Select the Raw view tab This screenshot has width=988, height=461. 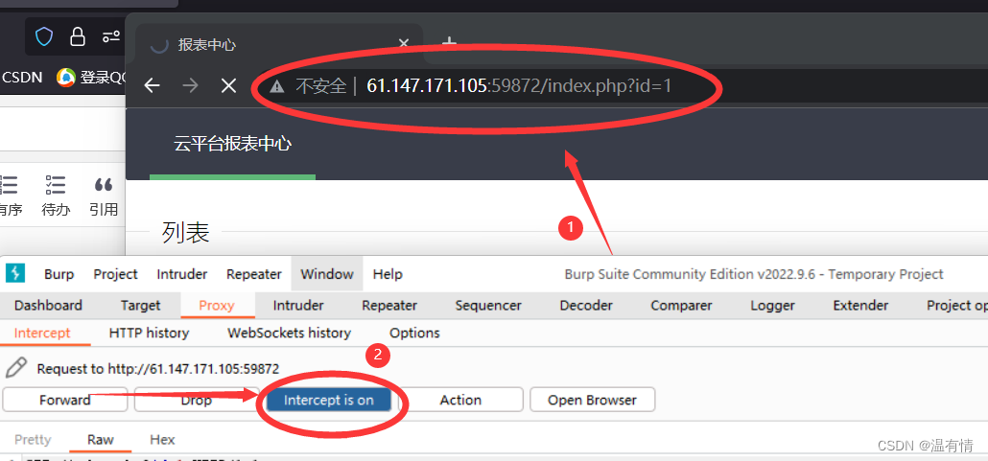[x=100, y=440]
